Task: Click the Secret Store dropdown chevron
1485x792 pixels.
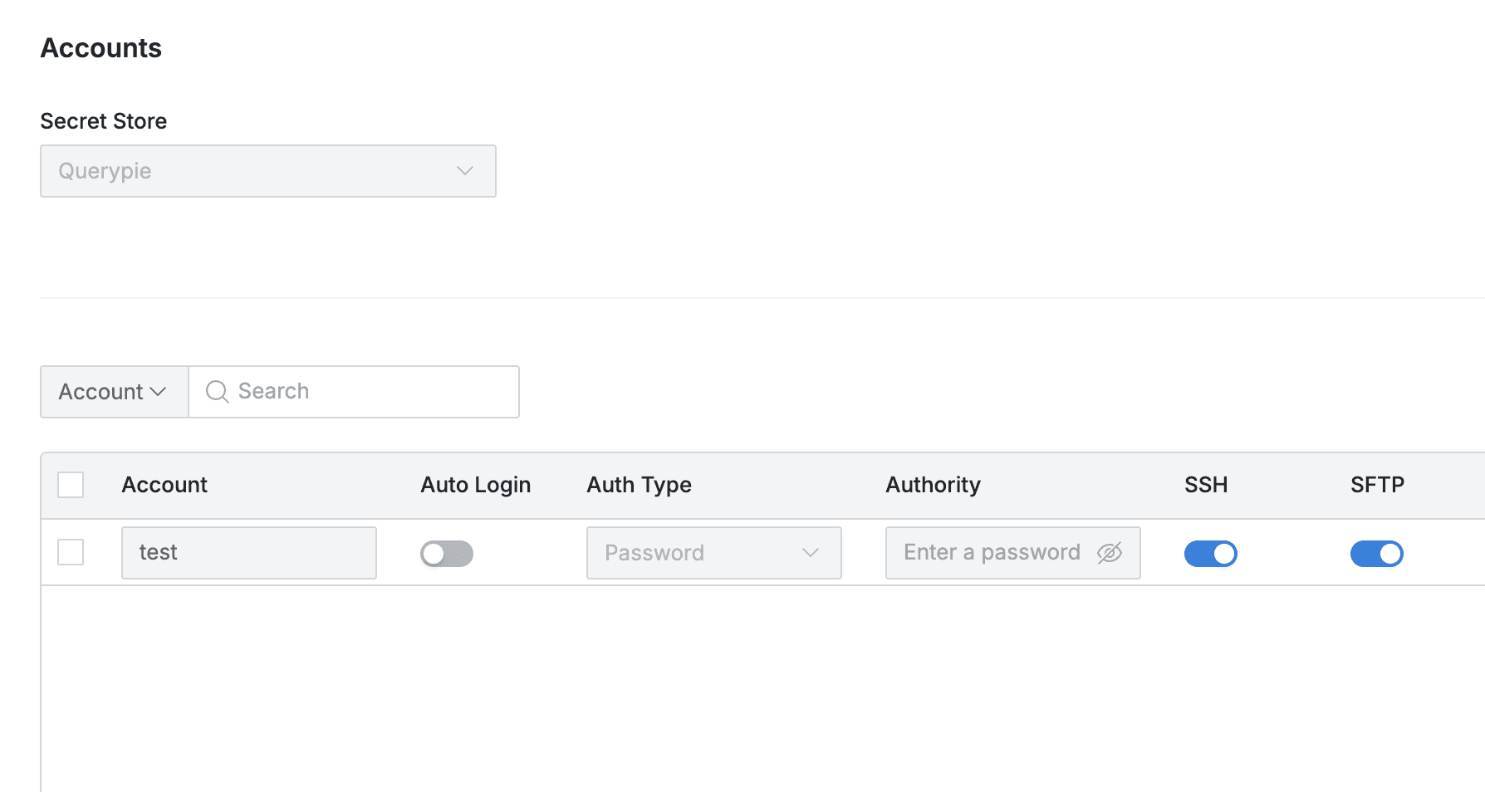Action: pyautogui.click(x=464, y=171)
